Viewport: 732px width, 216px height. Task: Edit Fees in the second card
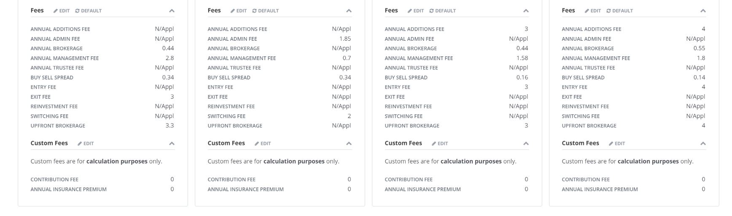click(x=239, y=11)
